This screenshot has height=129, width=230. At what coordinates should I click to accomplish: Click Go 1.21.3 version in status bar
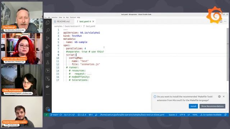(69, 115)
